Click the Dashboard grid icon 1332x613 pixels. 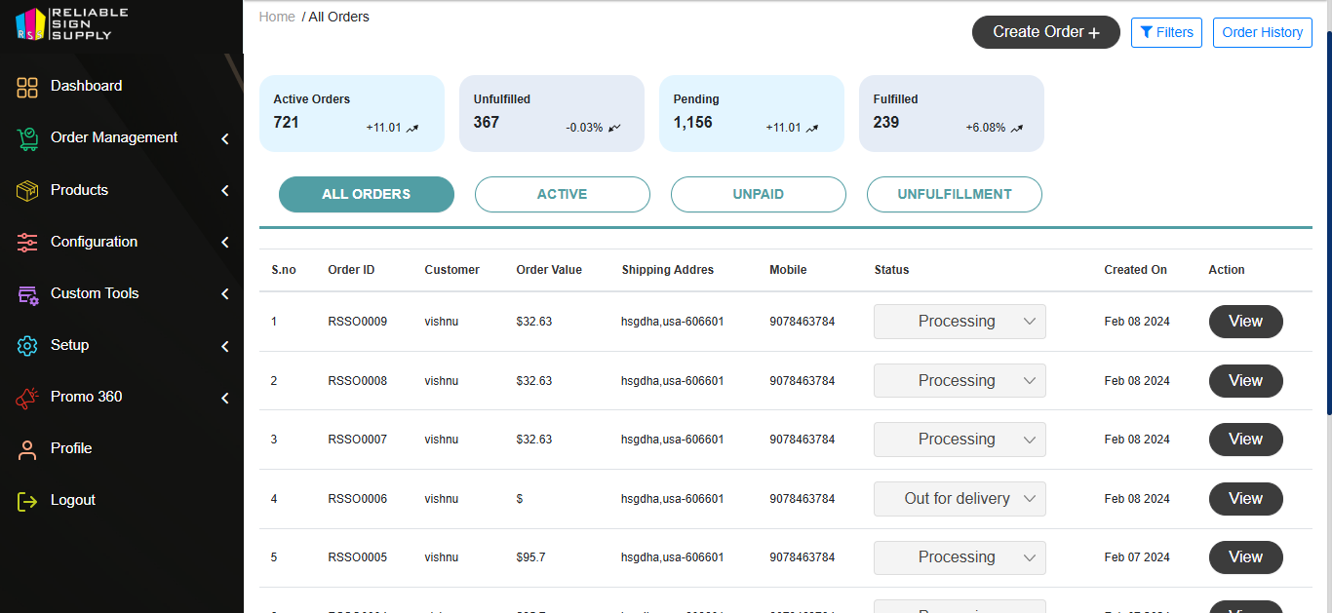click(x=27, y=87)
